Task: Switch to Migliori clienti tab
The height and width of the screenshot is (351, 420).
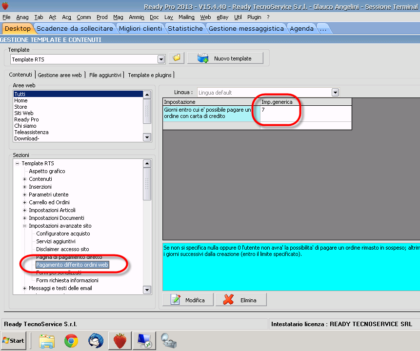Action: click(140, 28)
